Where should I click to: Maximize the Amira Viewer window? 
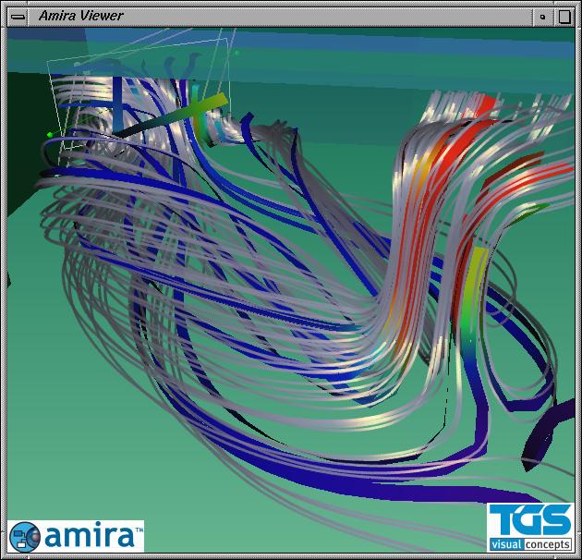point(564,17)
